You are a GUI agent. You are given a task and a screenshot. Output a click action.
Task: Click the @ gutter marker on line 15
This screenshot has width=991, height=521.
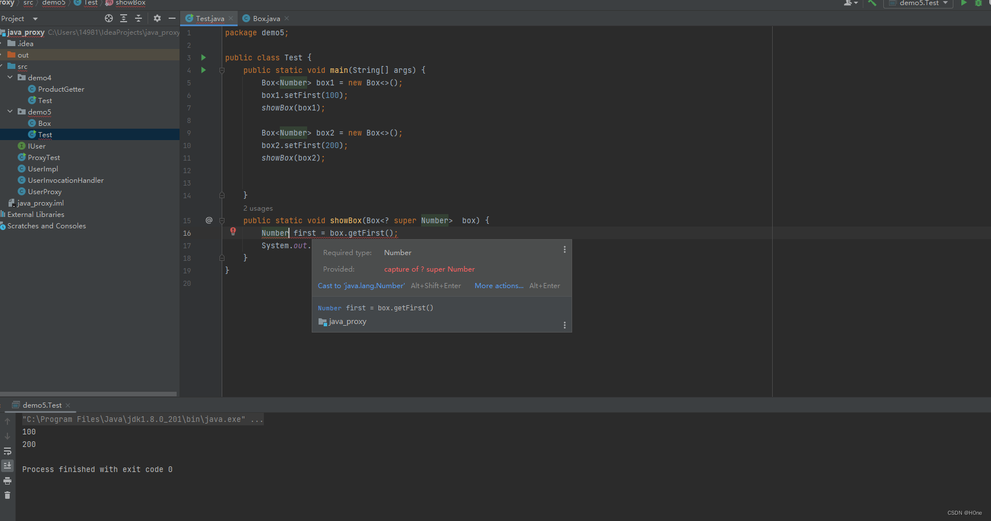tap(209, 220)
